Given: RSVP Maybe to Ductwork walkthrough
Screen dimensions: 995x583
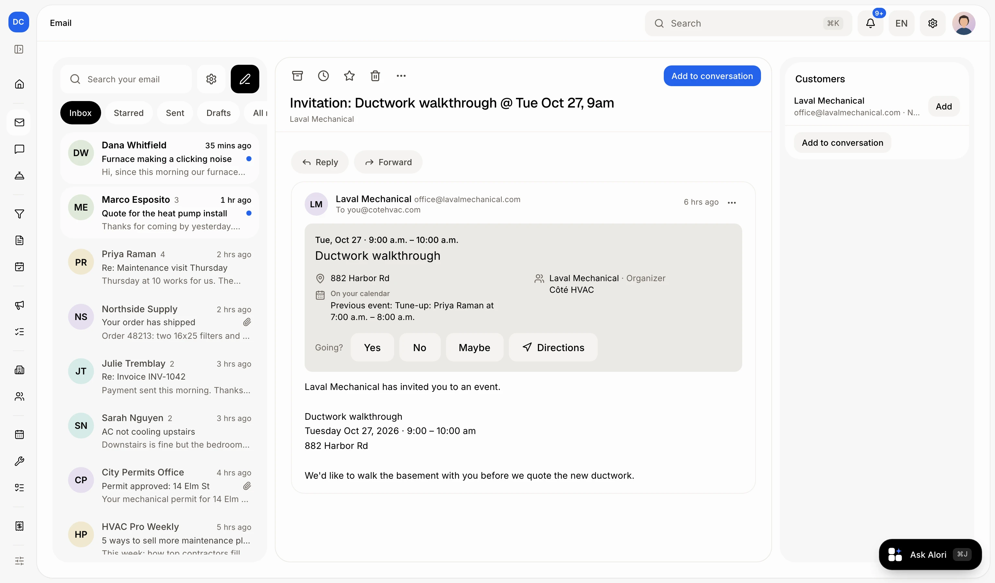Looking at the screenshot, I should pyautogui.click(x=474, y=347).
